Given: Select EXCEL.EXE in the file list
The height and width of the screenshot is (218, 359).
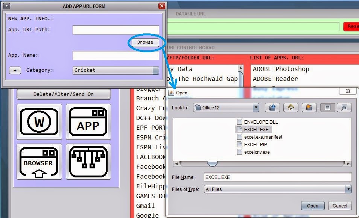Looking at the screenshot, I should 256,129.
